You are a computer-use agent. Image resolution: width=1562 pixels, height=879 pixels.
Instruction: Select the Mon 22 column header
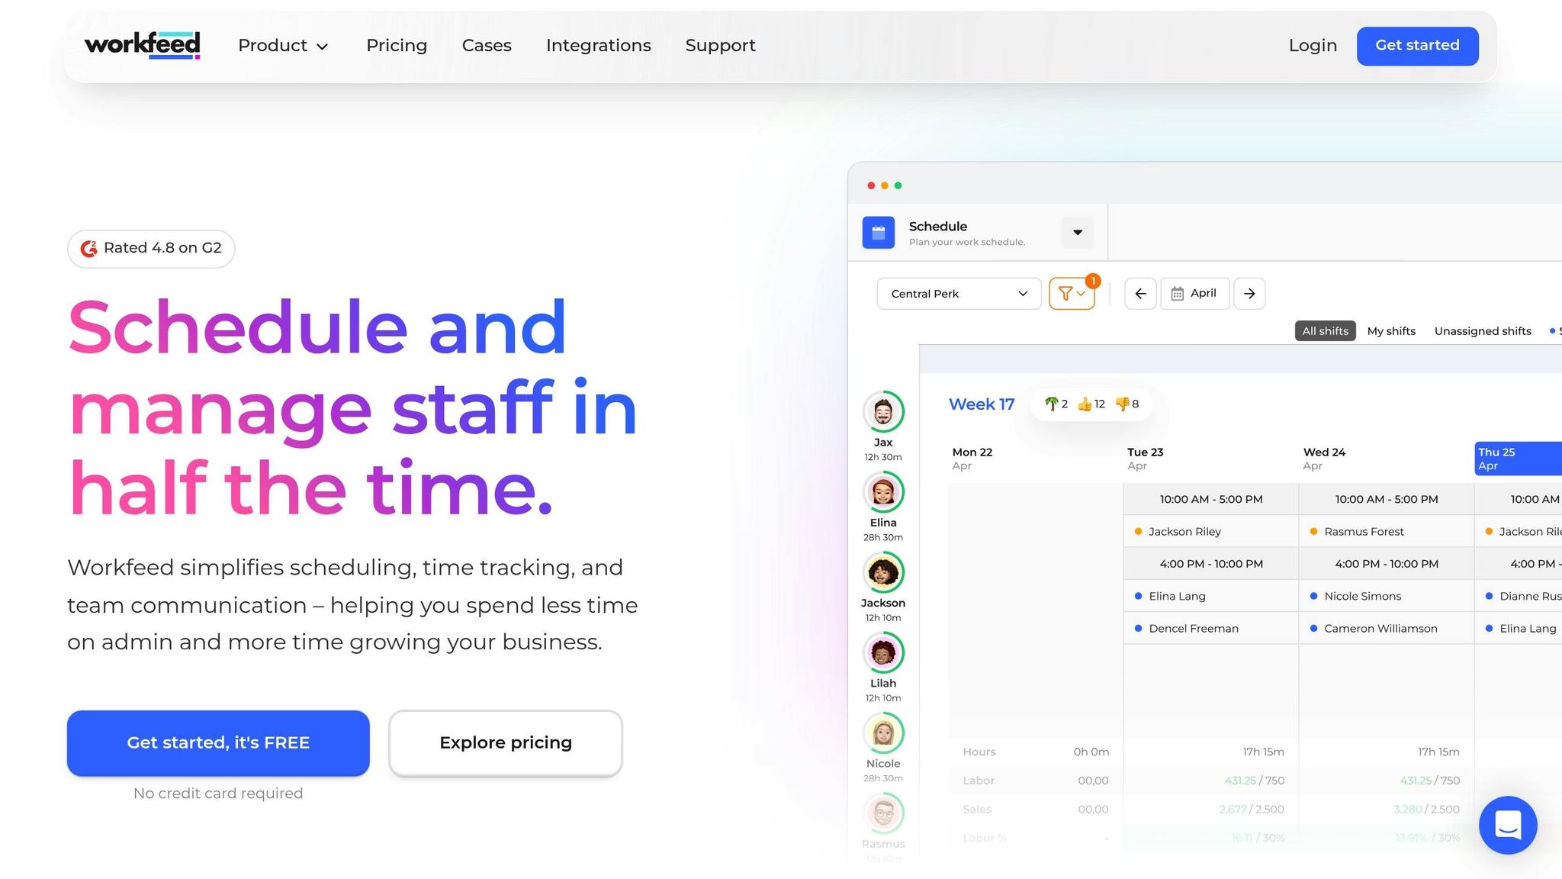point(972,459)
